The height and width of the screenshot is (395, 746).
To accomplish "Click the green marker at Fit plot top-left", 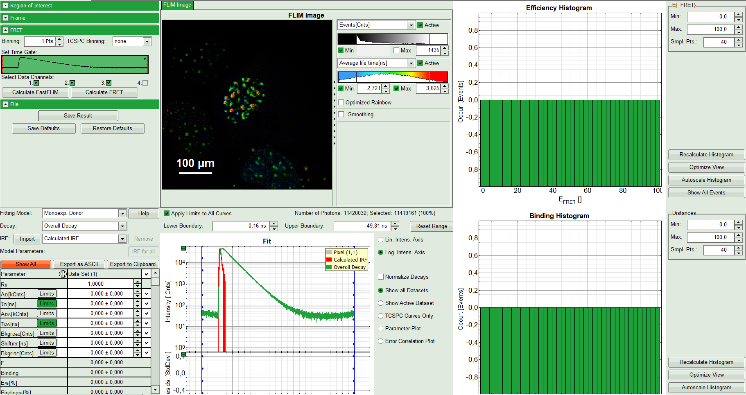I will (183, 248).
